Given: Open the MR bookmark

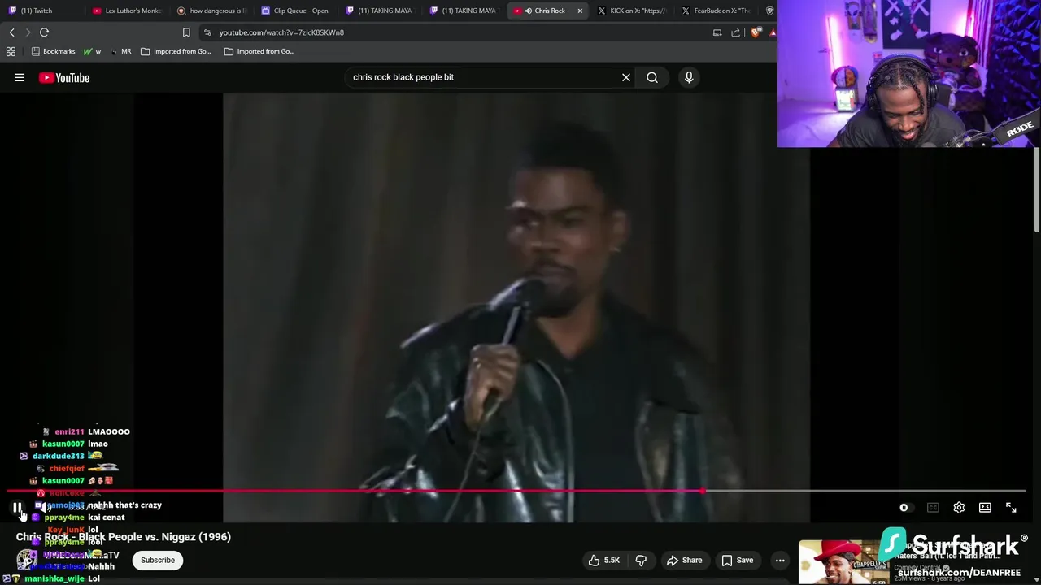Looking at the screenshot, I should click(120, 51).
